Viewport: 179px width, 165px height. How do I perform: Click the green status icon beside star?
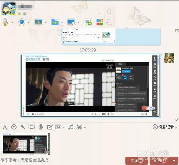tap(25, 14)
